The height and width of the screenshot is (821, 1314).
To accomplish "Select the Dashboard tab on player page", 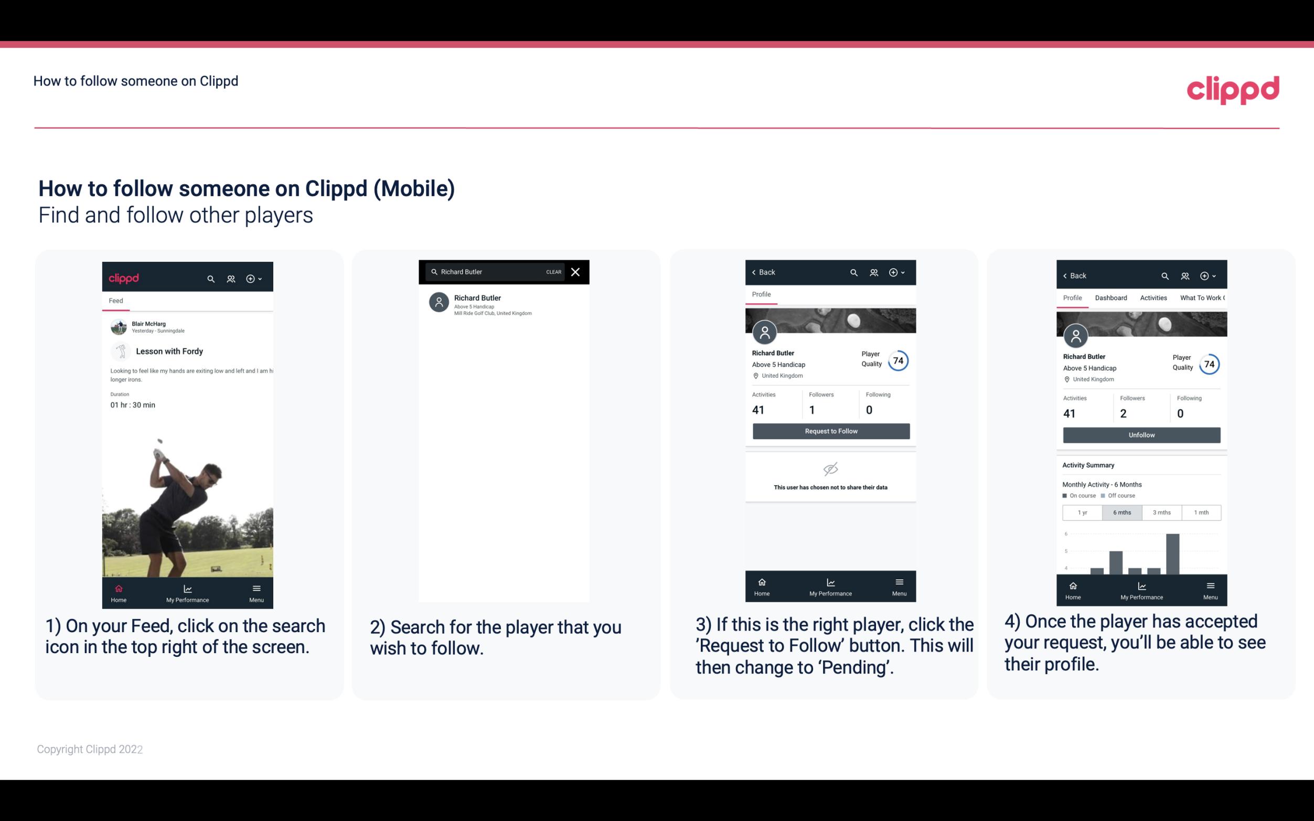I will point(1111,298).
